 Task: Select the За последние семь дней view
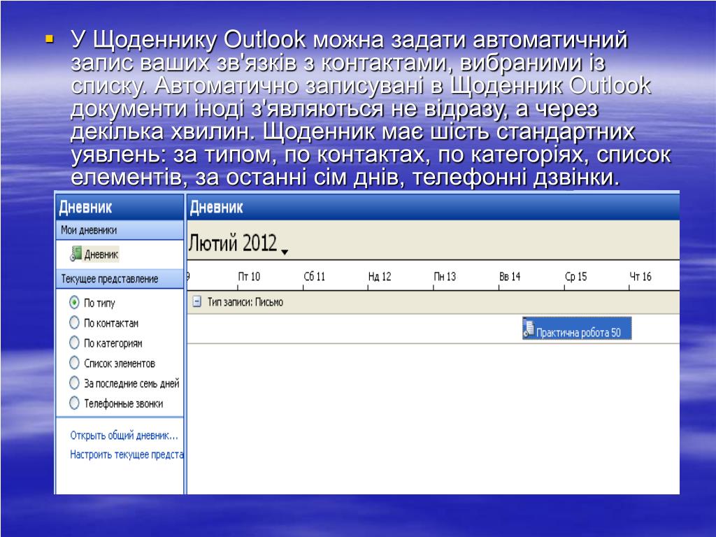point(74,383)
